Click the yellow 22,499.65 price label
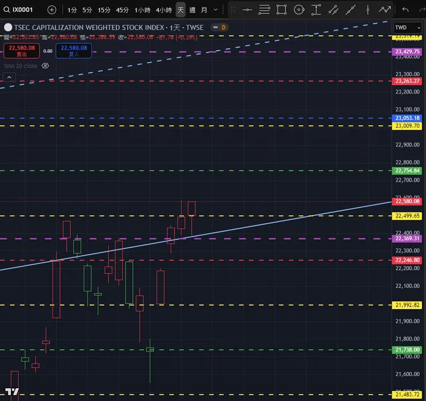 click(407, 216)
